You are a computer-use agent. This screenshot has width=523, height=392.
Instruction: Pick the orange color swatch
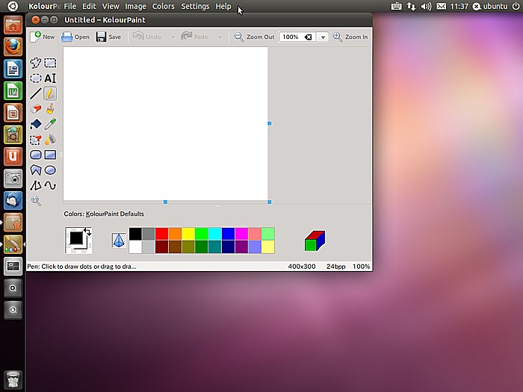click(175, 234)
